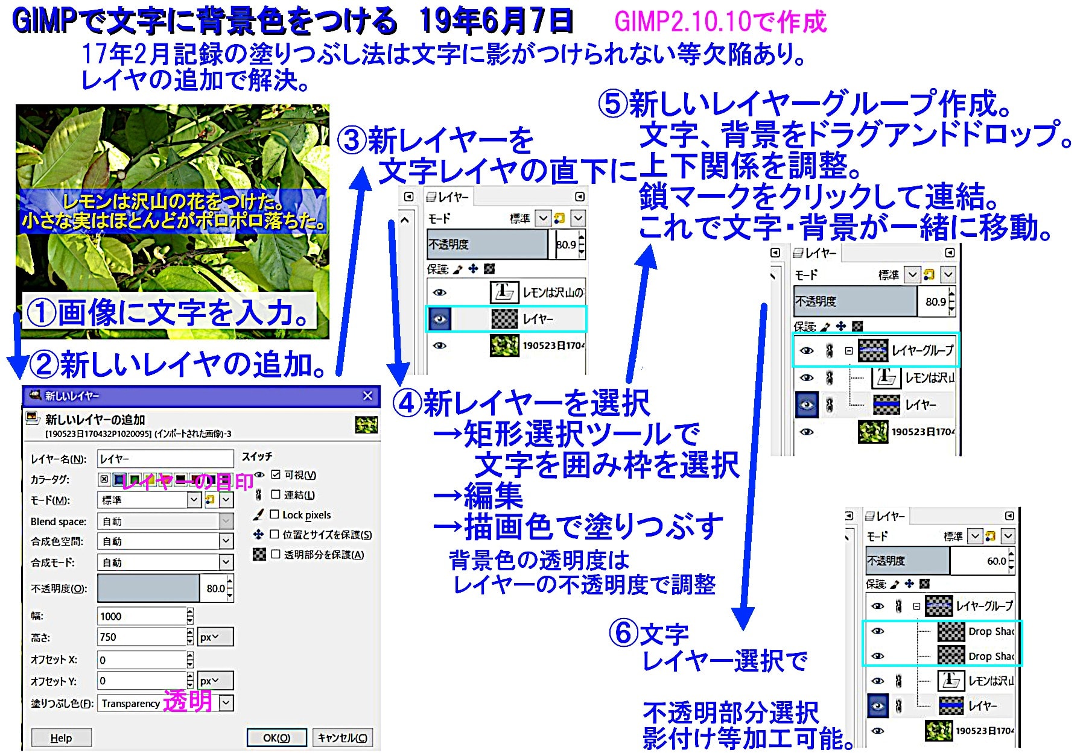Click the lock alpha icon in the 60.0 opacity Layers panel
This screenshot has height=756, width=1086.
(x=924, y=584)
